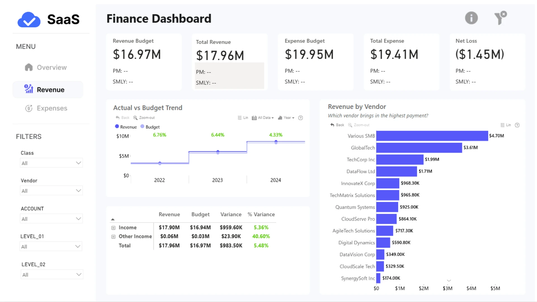Open the Vendor filter dropdown

point(51,191)
